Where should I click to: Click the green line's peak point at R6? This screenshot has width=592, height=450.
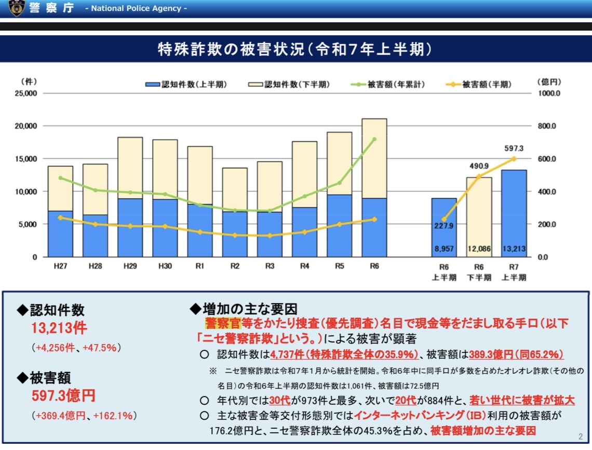coord(374,139)
